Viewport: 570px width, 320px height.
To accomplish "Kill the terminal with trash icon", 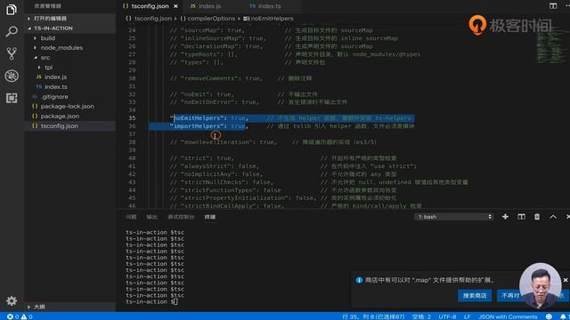I will point(537,217).
